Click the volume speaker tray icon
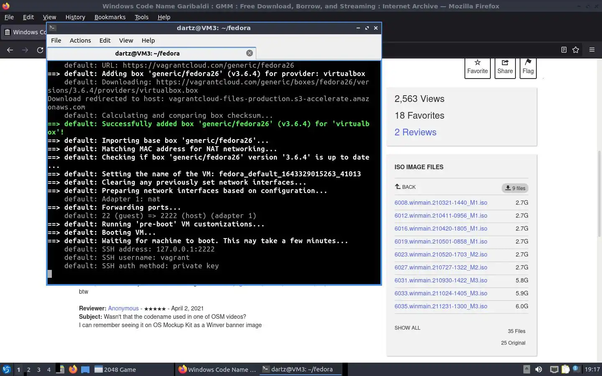This screenshot has height=376, width=602. [538, 369]
